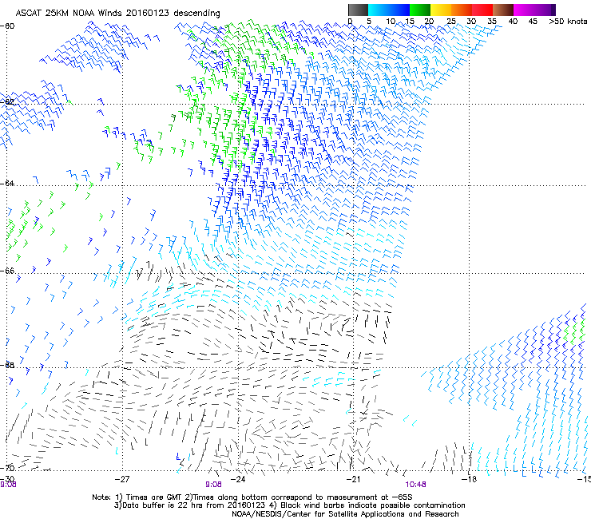The height and width of the screenshot is (519, 591).
Task: Click the -68 latitude axis label
Action: [7, 365]
